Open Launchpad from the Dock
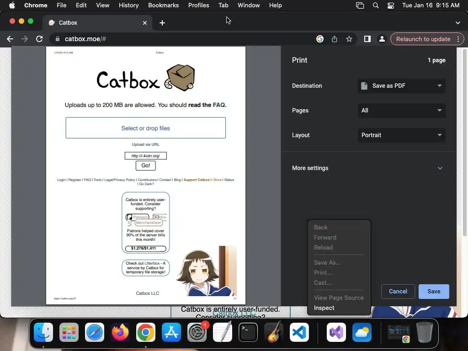The width and height of the screenshot is (468, 351). pos(69,332)
